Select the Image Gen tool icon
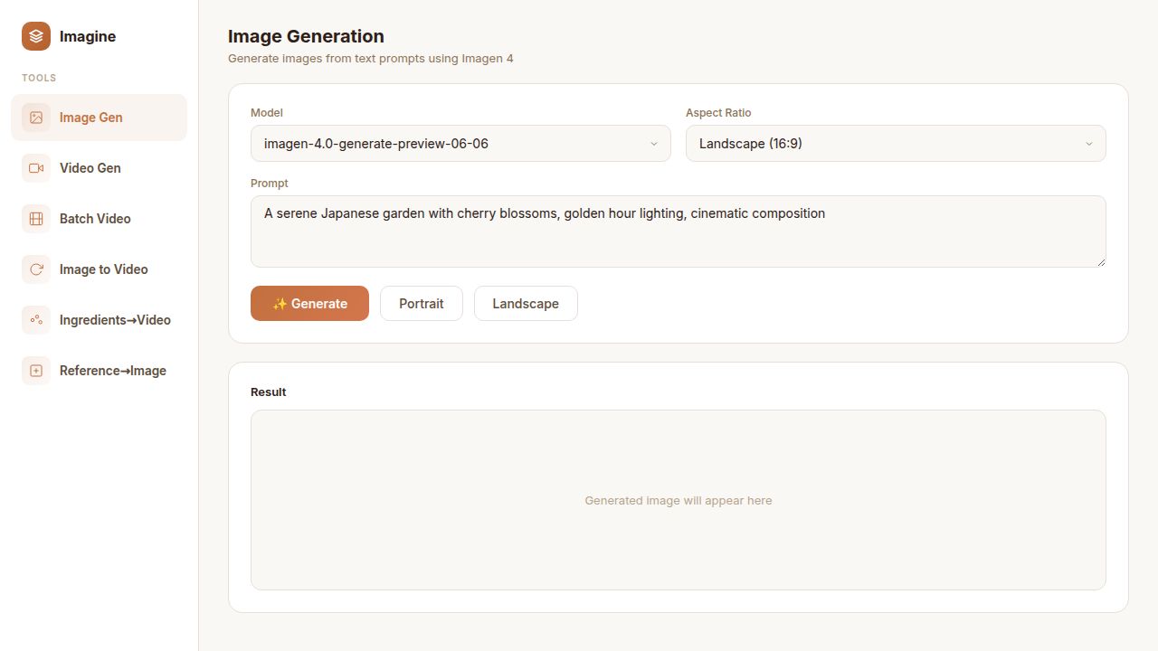 pos(36,117)
